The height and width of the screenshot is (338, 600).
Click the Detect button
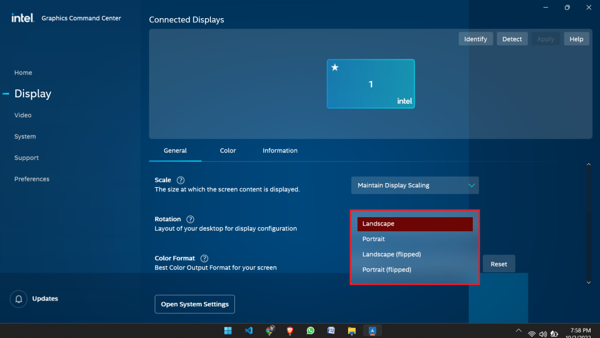click(512, 39)
